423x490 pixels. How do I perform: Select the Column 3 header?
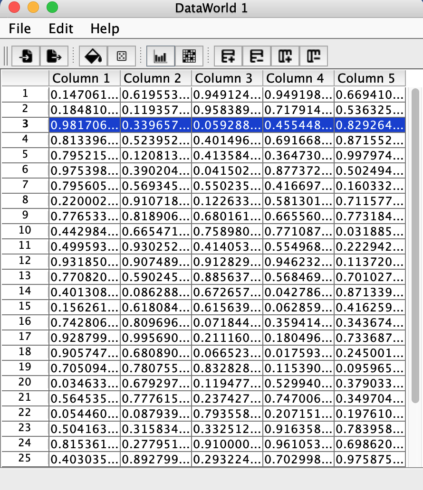pyautogui.click(x=227, y=78)
